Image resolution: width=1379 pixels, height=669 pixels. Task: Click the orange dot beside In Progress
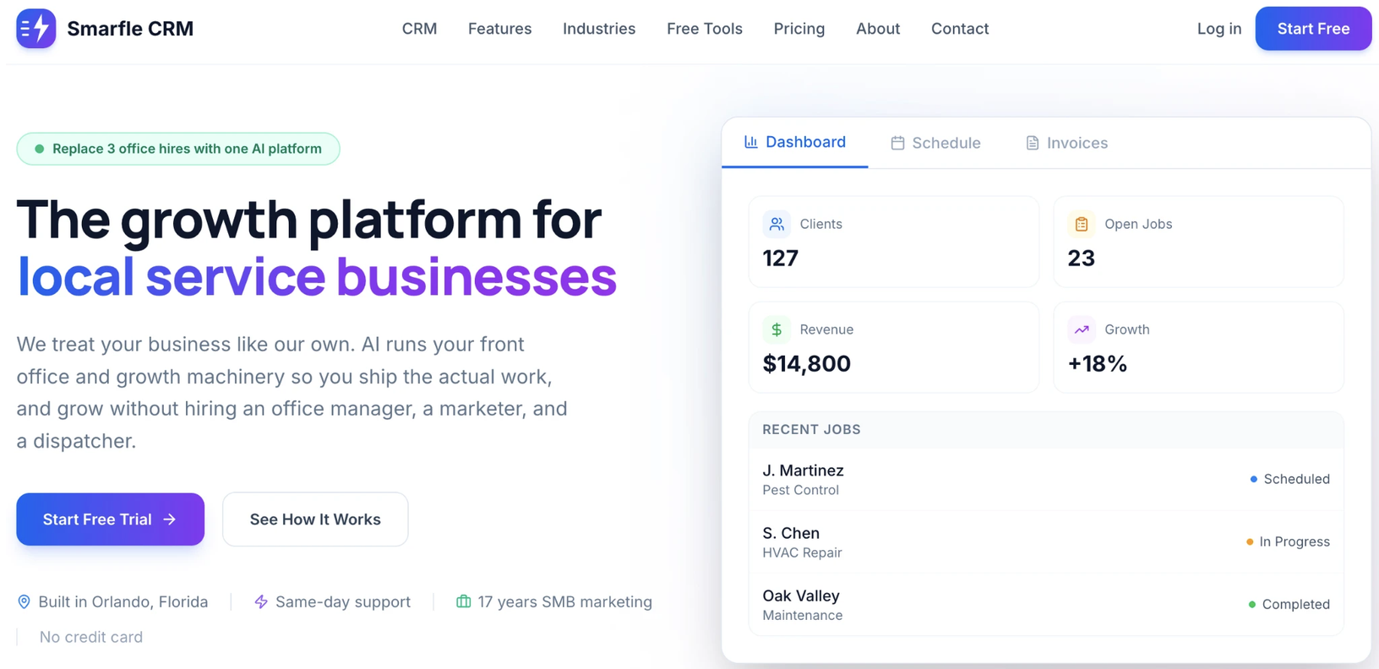click(1250, 541)
